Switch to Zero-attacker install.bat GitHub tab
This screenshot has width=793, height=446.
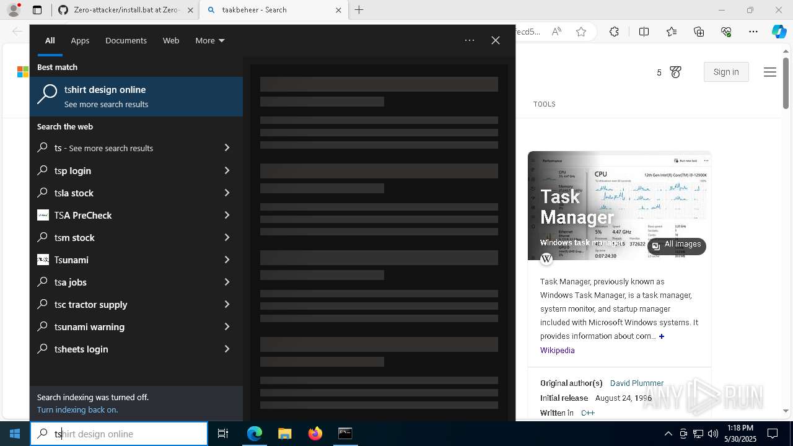126,10
